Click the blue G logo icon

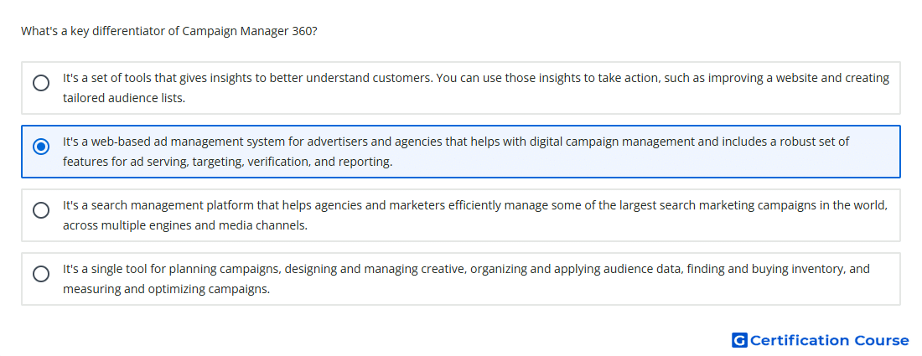pyautogui.click(x=739, y=340)
